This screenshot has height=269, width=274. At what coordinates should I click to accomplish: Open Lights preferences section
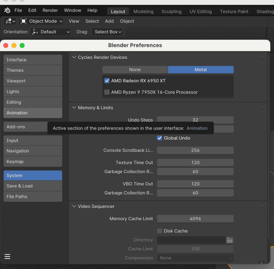[x=33, y=91]
